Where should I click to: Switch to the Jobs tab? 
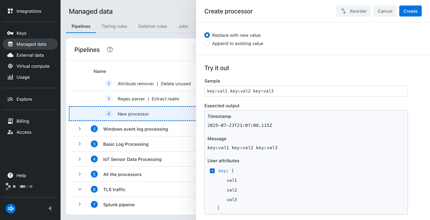click(183, 26)
